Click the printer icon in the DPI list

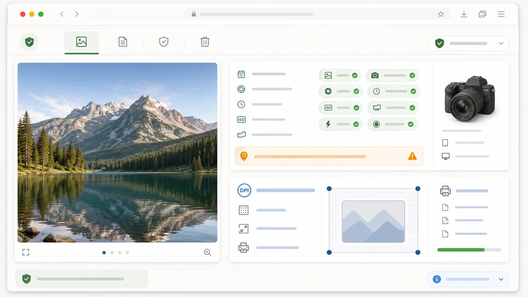coord(243,247)
